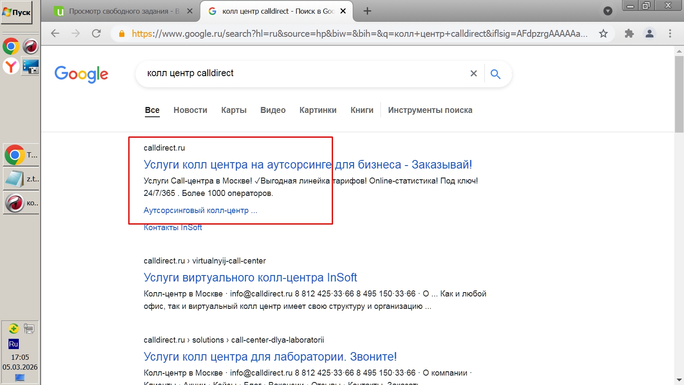Viewport: 684px width, 385px height.
Task: Click the tray clock showing 17:05
Action: (20, 357)
